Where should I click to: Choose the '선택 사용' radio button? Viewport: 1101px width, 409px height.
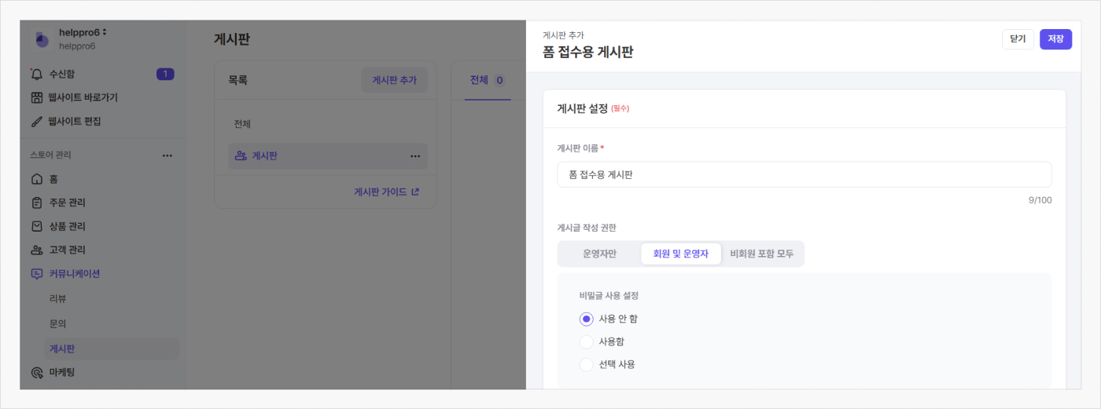pos(586,364)
